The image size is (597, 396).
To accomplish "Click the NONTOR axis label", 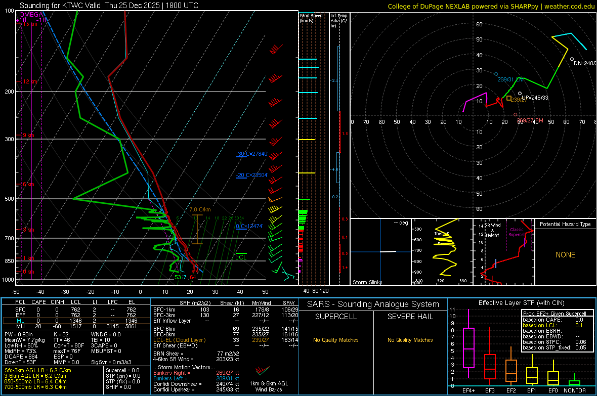I will point(575,390).
